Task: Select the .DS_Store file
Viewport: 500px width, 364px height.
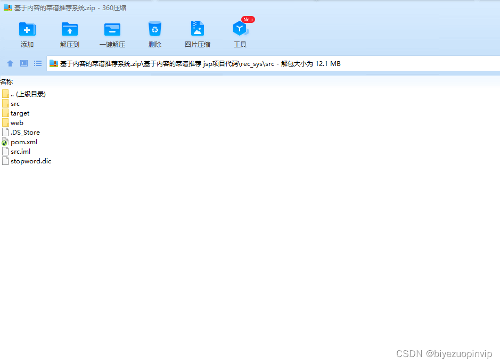Action: point(21,133)
